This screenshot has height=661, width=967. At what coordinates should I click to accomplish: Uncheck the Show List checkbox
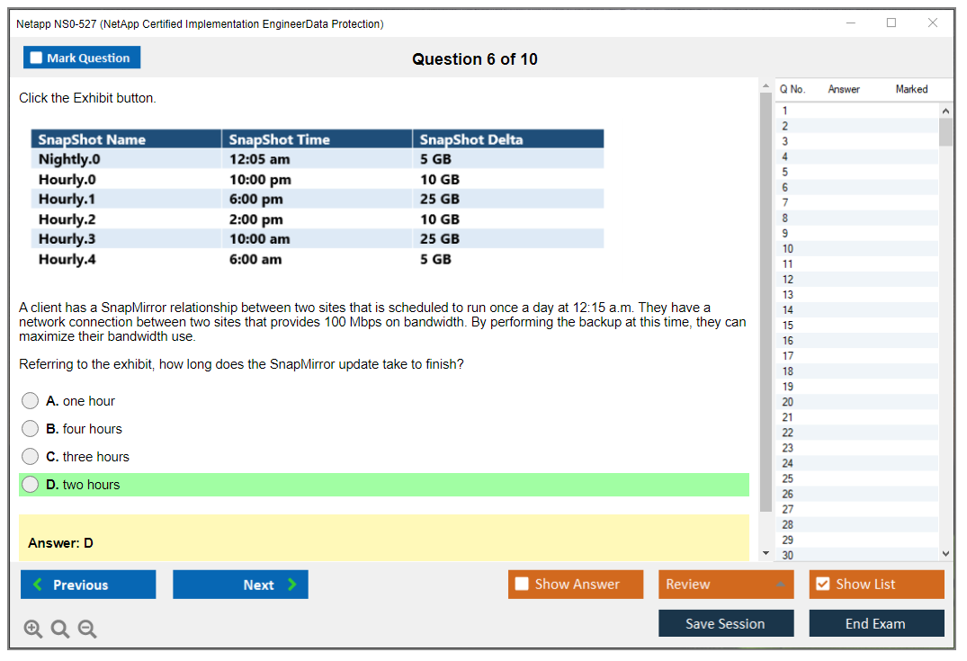click(x=822, y=585)
